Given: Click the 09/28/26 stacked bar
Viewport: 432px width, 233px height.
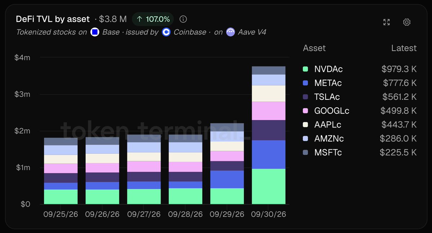Looking at the screenshot, I should 185,169.
